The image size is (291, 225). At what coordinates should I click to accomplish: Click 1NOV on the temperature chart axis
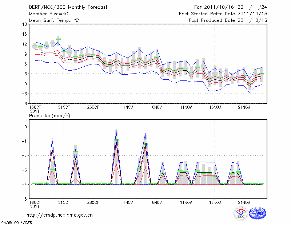127,107
